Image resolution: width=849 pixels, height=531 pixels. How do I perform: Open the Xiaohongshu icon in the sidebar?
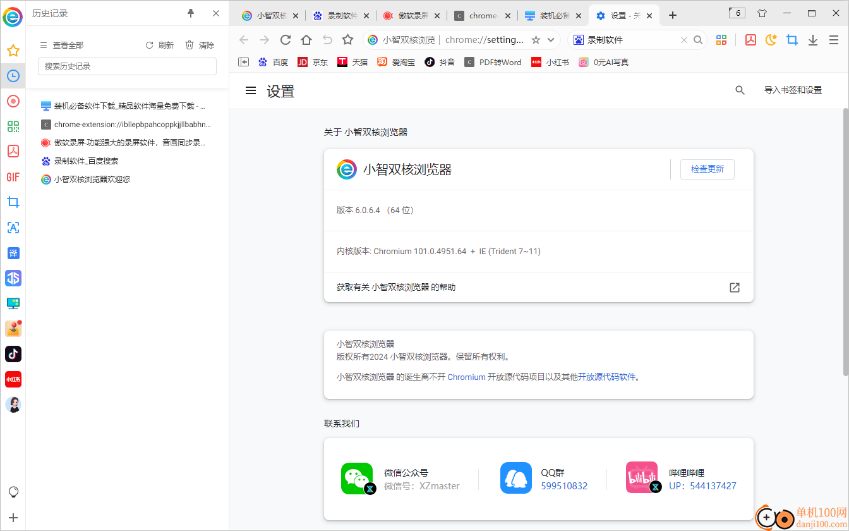pyautogui.click(x=13, y=379)
